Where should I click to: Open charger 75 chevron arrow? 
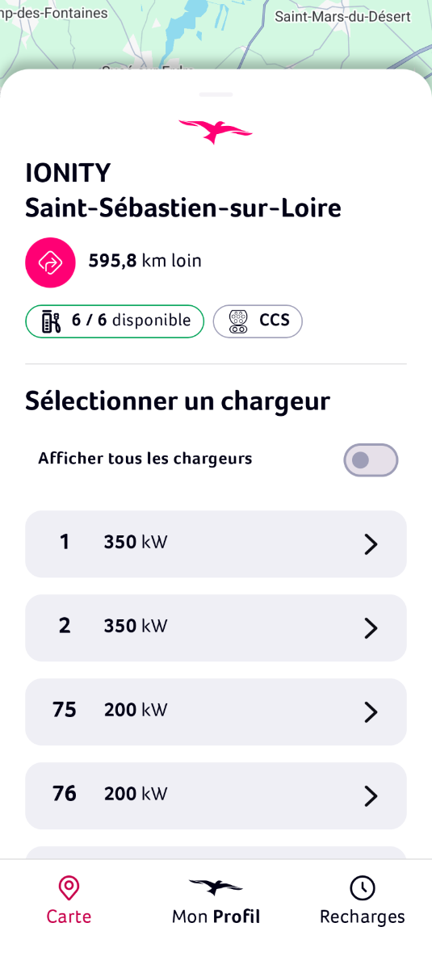(371, 712)
